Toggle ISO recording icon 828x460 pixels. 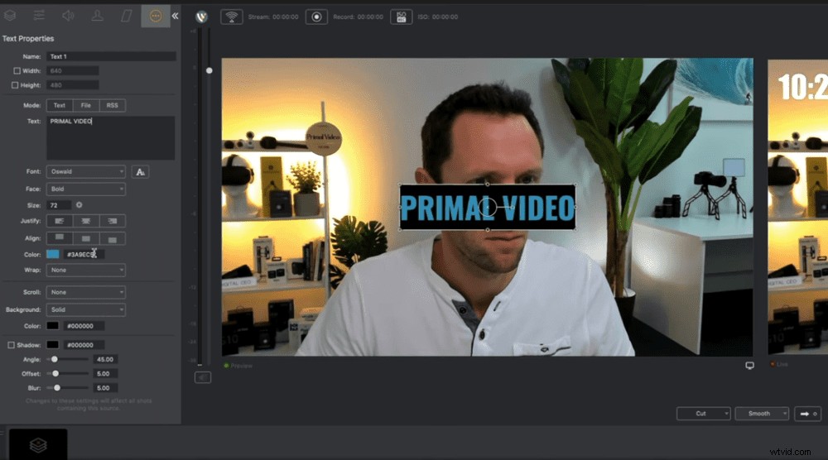(401, 17)
